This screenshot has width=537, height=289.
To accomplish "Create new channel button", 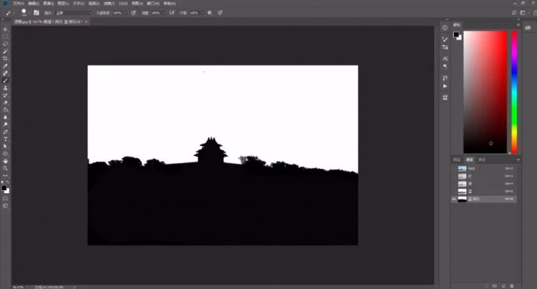I will [503, 286].
